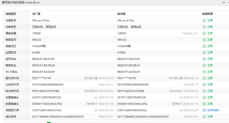Image resolution: width=229 pixels, height=123 pixels.
Task: Select the 前置摄像头 row label
Action: [x=12, y=104]
